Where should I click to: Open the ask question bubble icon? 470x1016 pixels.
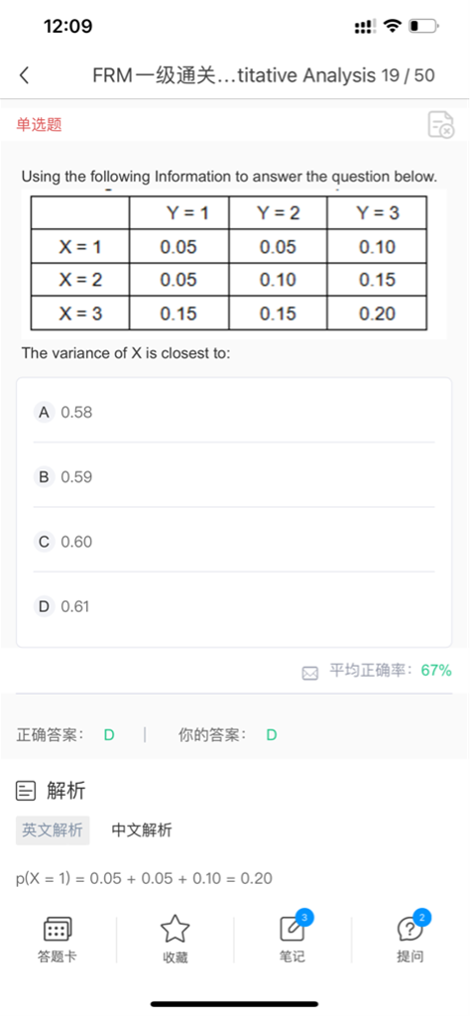click(410, 931)
